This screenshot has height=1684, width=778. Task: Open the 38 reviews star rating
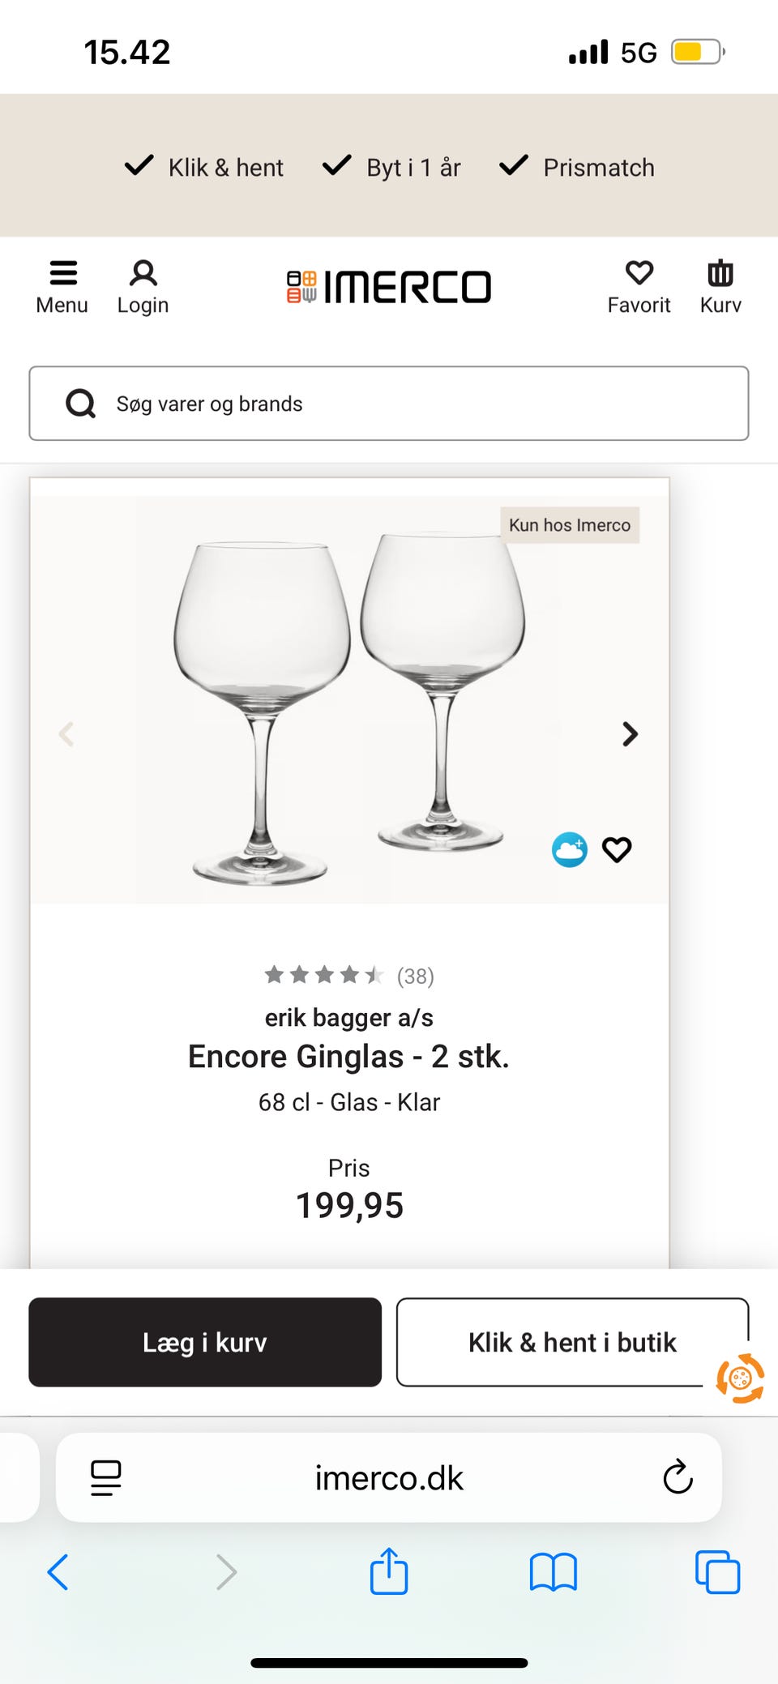tap(349, 975)
